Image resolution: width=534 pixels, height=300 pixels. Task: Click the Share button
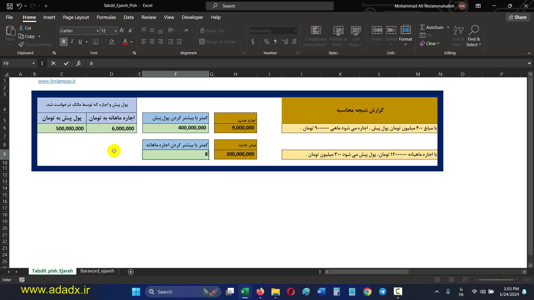point(518,17)
